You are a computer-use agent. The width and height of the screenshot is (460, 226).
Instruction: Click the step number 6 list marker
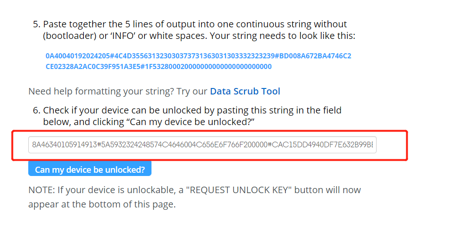coord(36,111)
